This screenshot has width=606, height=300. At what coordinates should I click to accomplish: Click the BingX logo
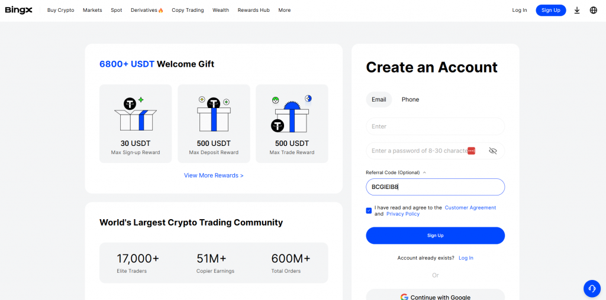pos(18,10)
